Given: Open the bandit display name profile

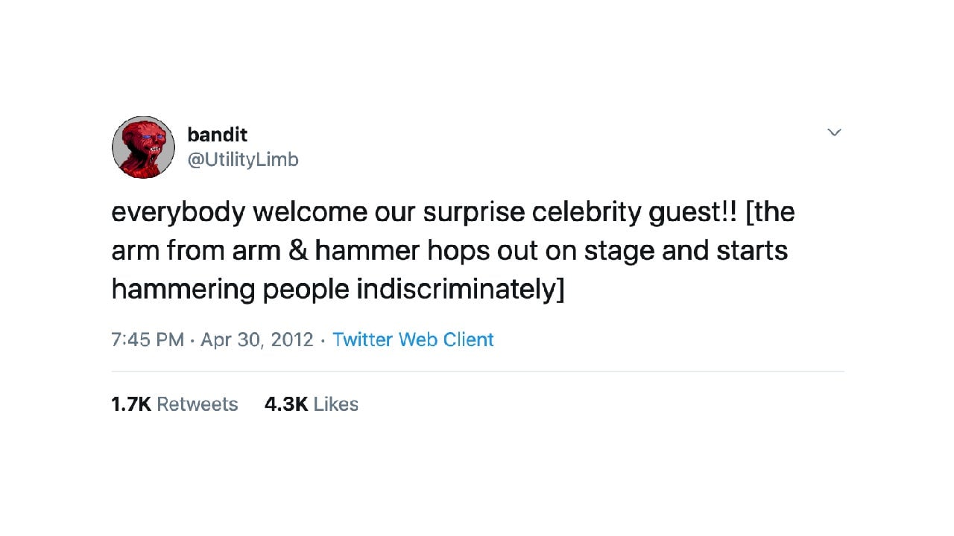Looking at the screenshot, I should (217, 135).
